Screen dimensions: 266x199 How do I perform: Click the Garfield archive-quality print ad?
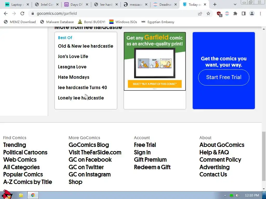[x=155, y=61]
